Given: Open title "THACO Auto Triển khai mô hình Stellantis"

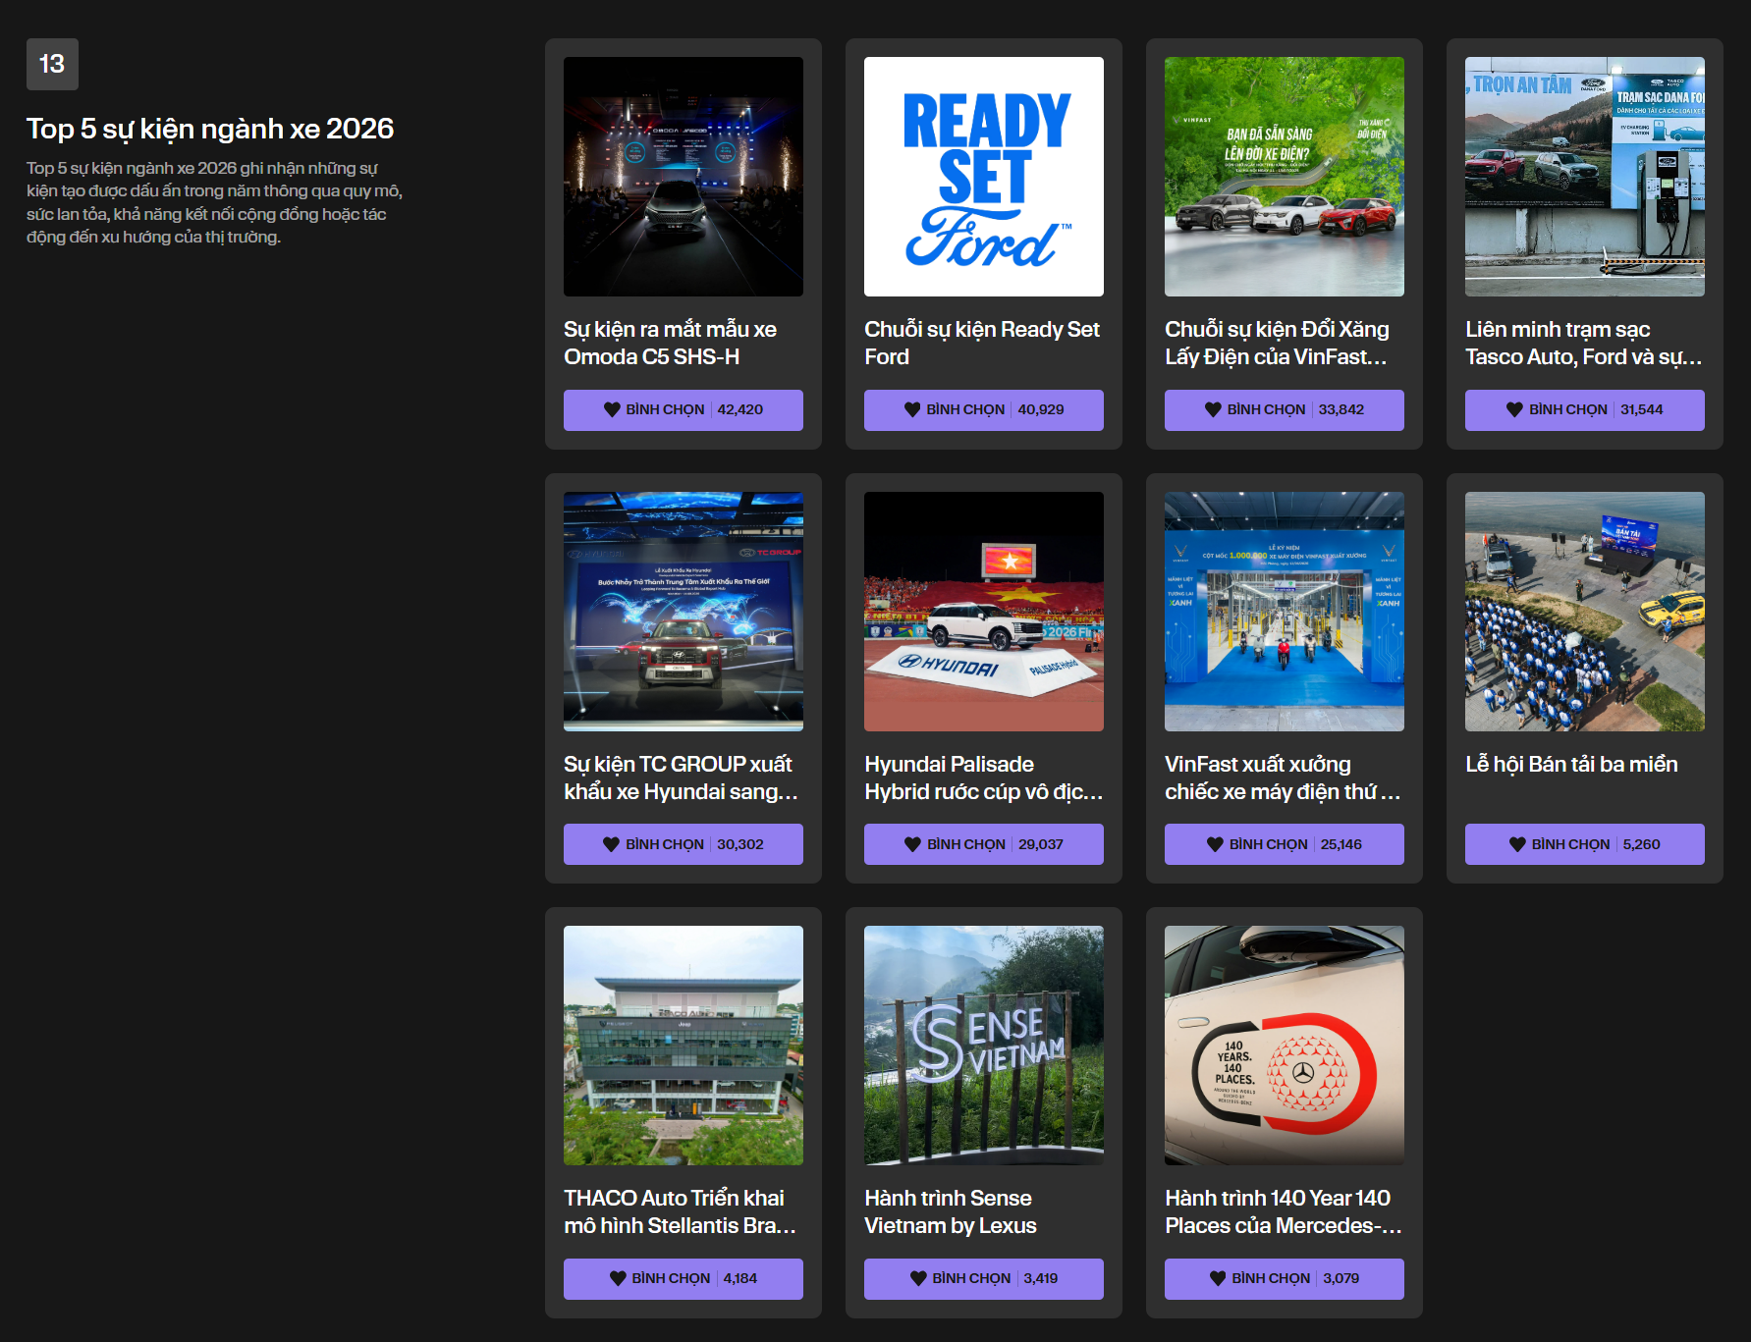Looking at the screenshot, I should [681, 1211].
